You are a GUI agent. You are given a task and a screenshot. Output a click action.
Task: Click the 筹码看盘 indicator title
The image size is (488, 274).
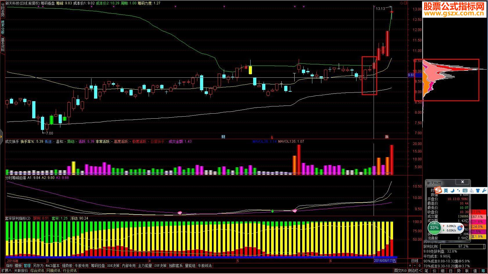[48, 3]
